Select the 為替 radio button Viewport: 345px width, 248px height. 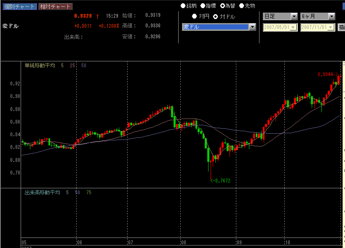click(222, 6)
